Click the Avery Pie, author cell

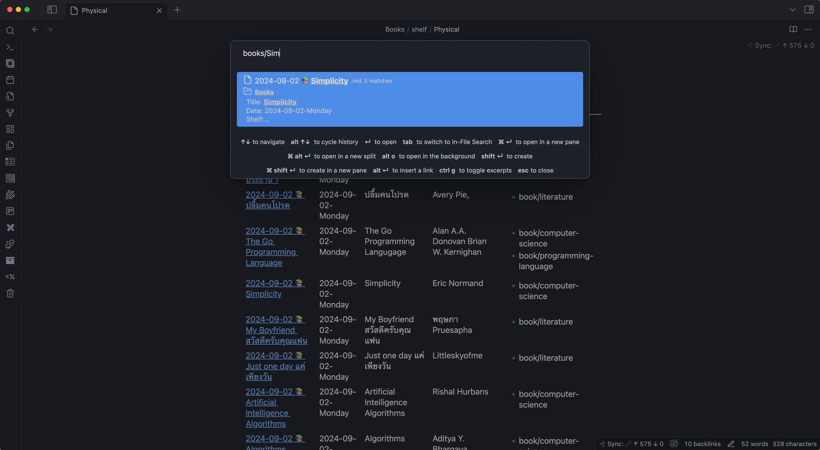[450, 195]
